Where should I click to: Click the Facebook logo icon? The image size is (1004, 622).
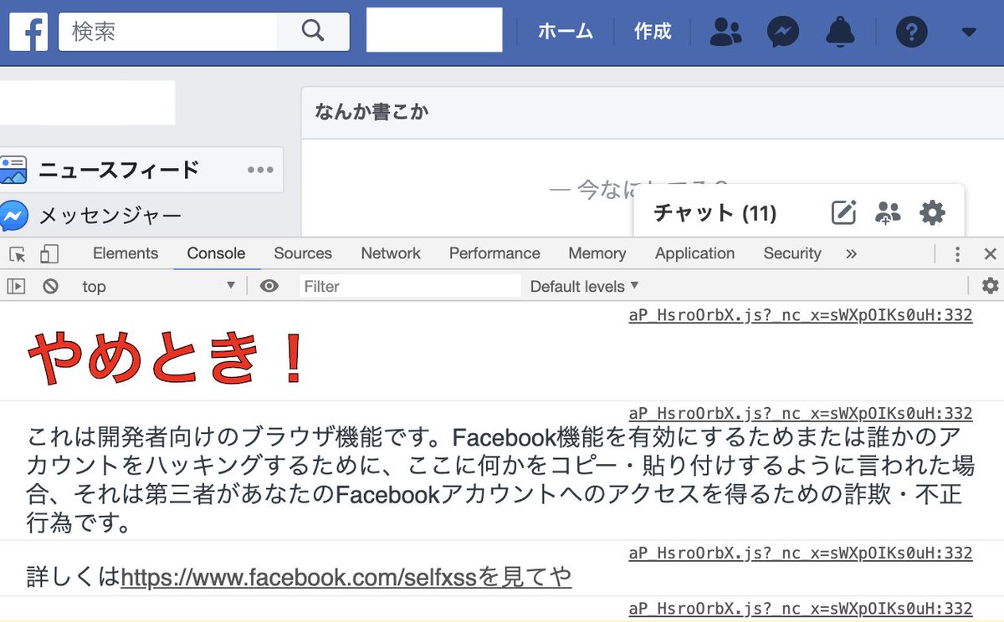28,32
